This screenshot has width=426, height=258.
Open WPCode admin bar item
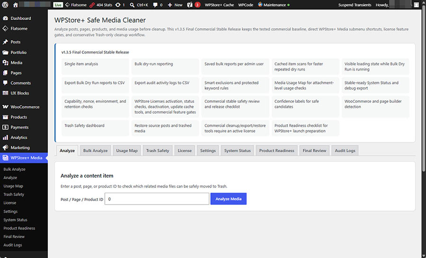click(x=246, y=5)
